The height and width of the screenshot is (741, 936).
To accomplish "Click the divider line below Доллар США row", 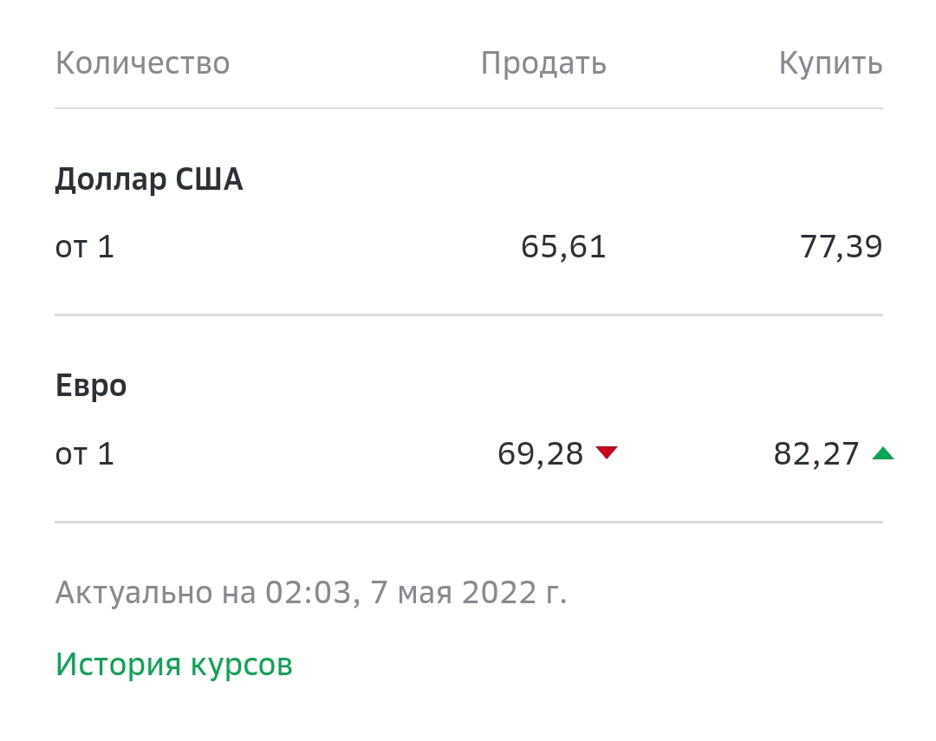I will tap(469, 315).
